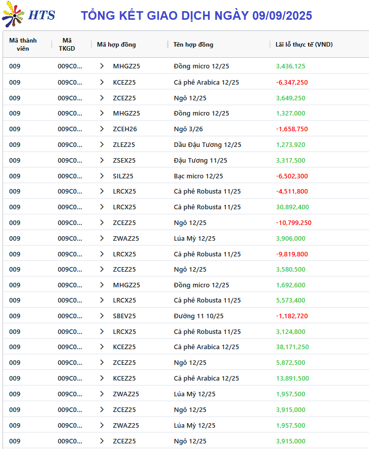Image resolution: width=369 pixels, height=450 pixels.
Task: Sort by Lãi lỗ thực tế (VND) header
Action: (304, 45)
